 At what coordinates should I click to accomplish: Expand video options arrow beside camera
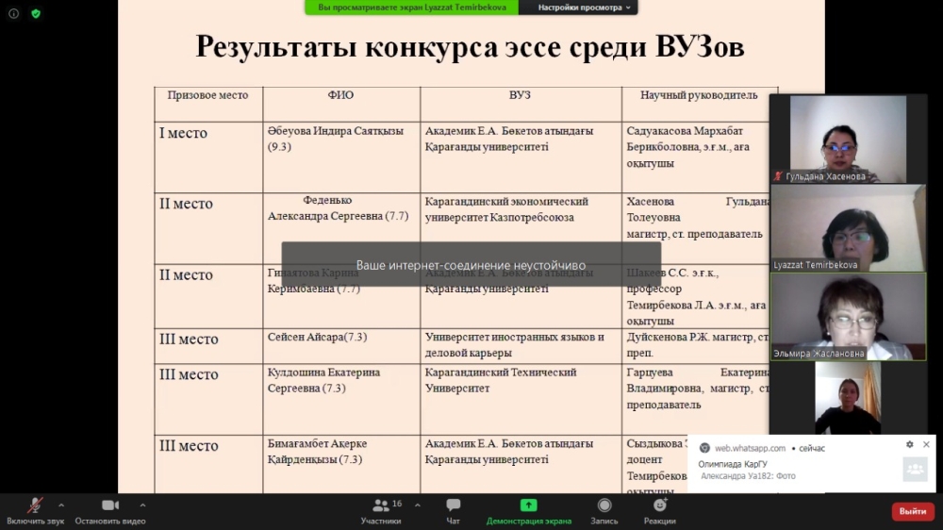coord(142,505)
